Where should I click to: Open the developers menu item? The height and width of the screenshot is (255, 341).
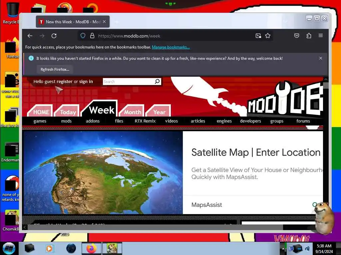click(x=250, y=121)
